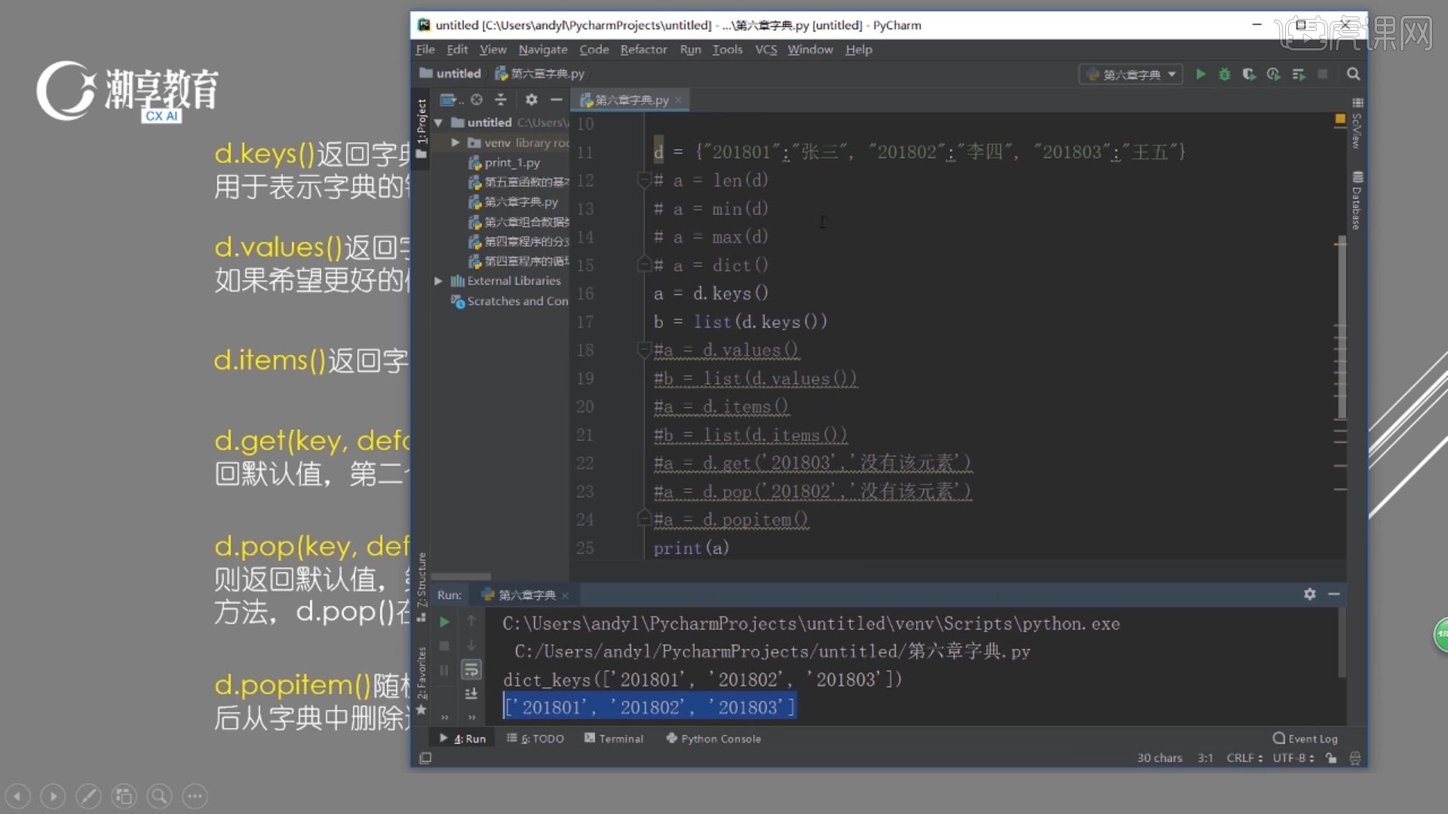Screen dimensions: 1448x814
Task: Toggle the Database side panel
Action: tap(1357, 201)
